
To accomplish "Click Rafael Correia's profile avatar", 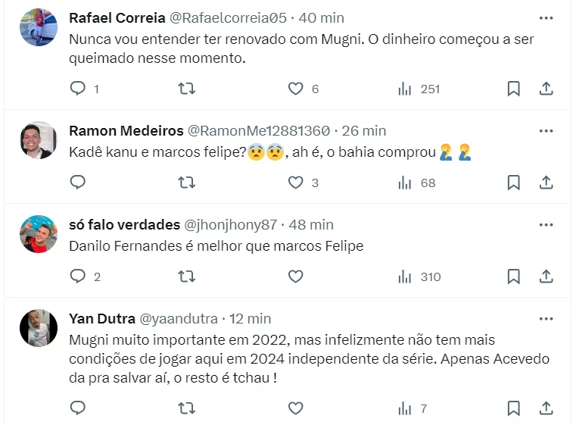I will coord(39,28).
